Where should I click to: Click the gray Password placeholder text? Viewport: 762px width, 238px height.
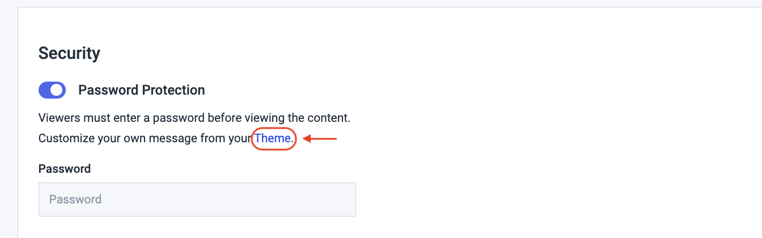[x=75, y=199]
